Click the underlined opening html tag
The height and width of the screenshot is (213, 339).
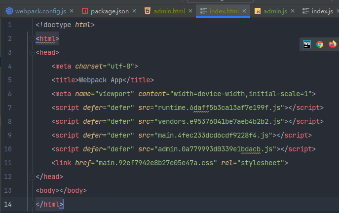(47, 38)
